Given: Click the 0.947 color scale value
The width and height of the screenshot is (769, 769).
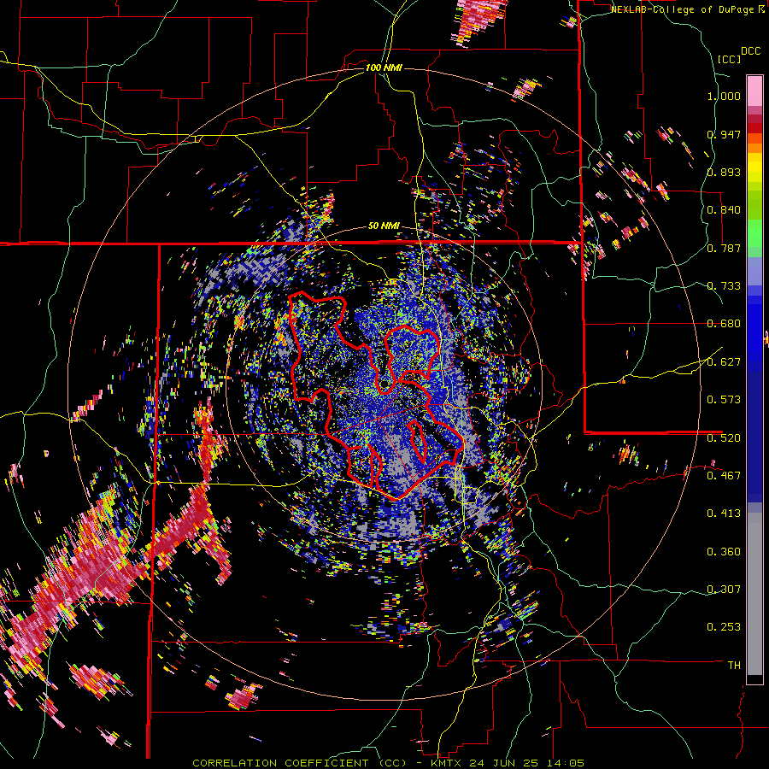Looking at the screenshot, I should click(x=724, y=134).
